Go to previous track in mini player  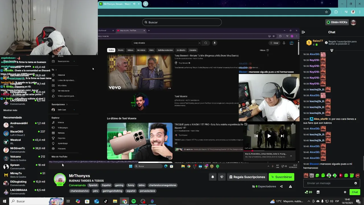[x=256, y=136]
